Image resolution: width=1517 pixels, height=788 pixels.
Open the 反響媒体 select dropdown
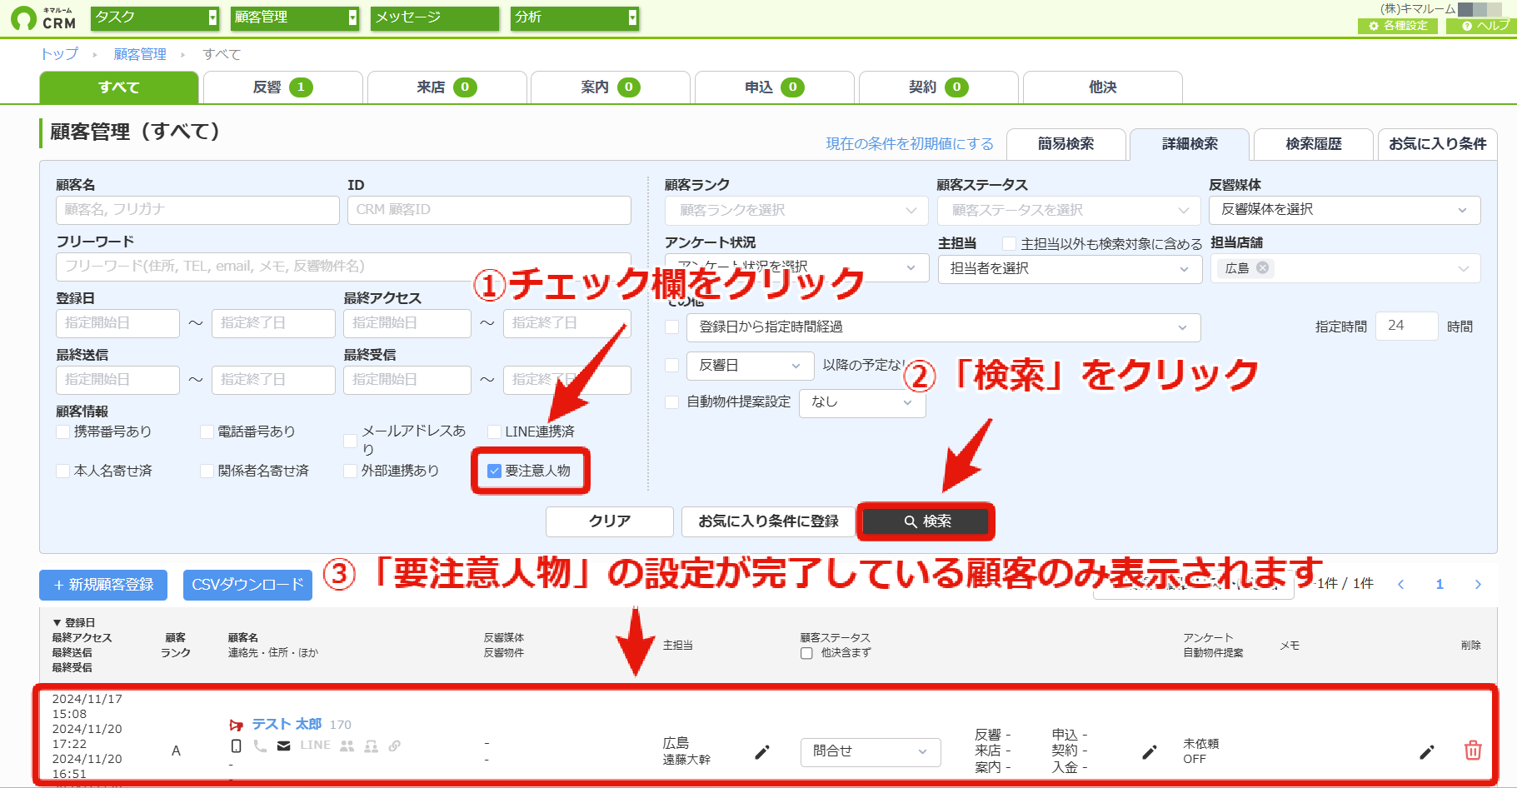pos(1345,210)
